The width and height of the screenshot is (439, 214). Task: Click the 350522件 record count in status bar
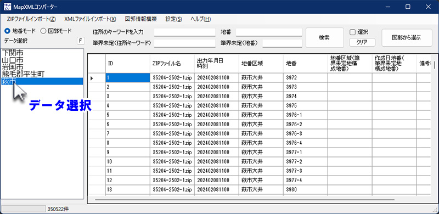coord(58,209)
